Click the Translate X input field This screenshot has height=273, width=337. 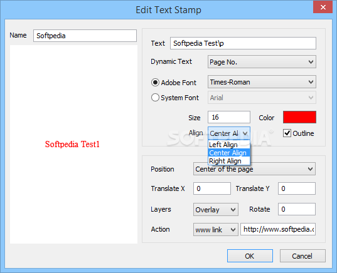click(212, 188)
